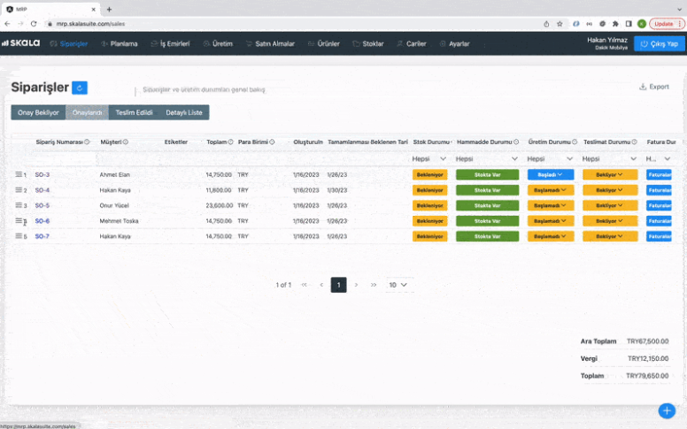Add new order with blue plus button

click(667, 410)
